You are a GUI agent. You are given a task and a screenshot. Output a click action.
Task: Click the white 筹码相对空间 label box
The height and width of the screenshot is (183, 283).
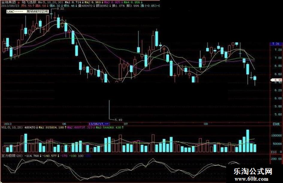[x=28, y=11]
